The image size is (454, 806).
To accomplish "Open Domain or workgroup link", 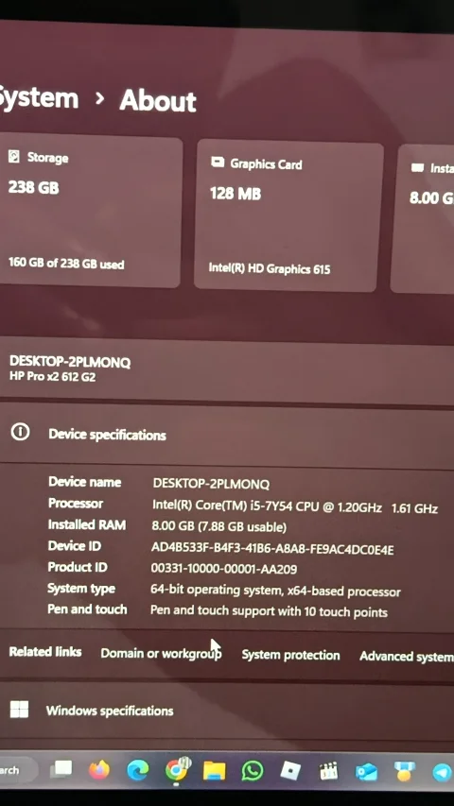I will 161,654.
